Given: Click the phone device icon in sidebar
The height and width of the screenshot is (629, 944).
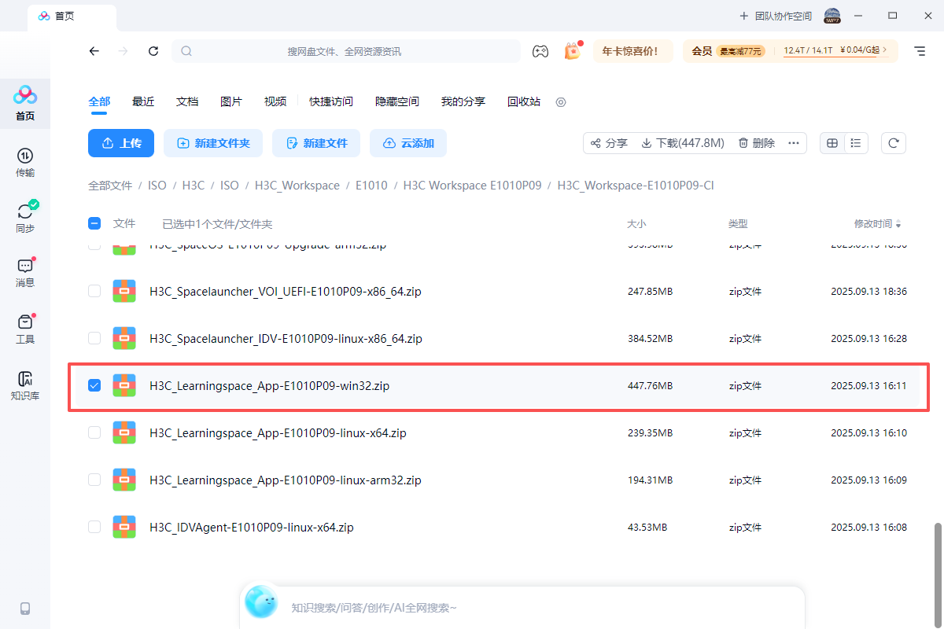Looking at the screenshot, I should [25, 608].
